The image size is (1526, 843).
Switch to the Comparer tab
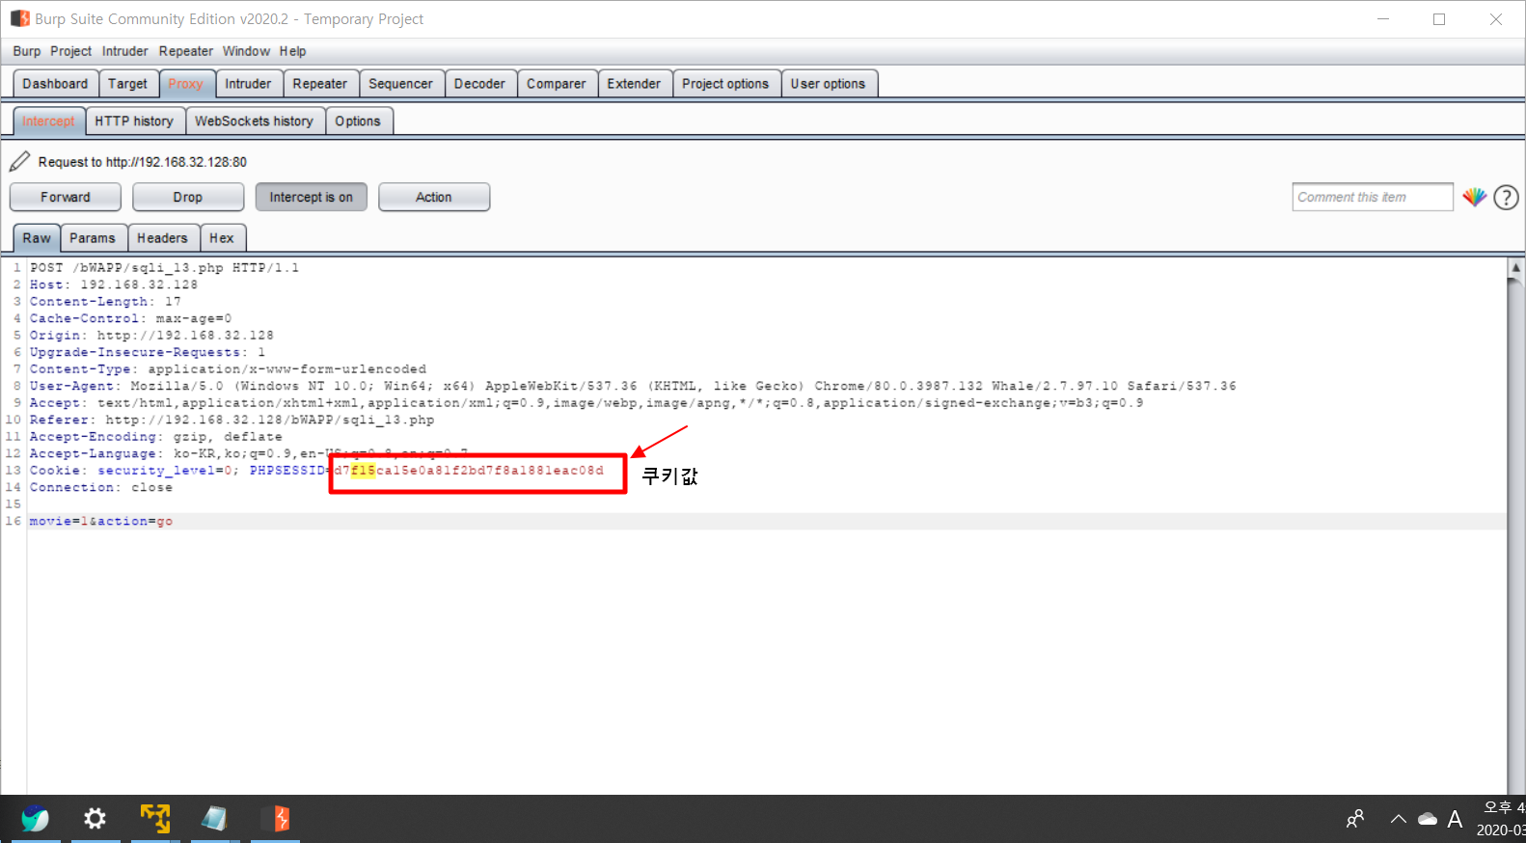click(556, 84)
